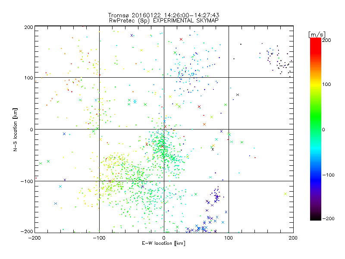Image resolution: width=345 pixels, height=259 pixels.
Task: Click the colorbar label '-100'
Action: pyautogui.click(x=328, y=175)
